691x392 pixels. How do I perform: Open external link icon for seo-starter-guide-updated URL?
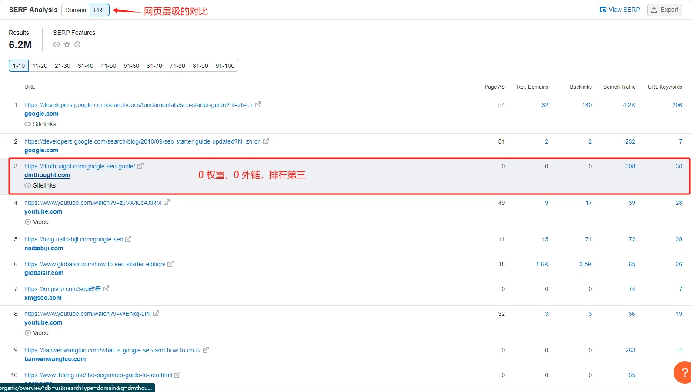pos(266,141)
